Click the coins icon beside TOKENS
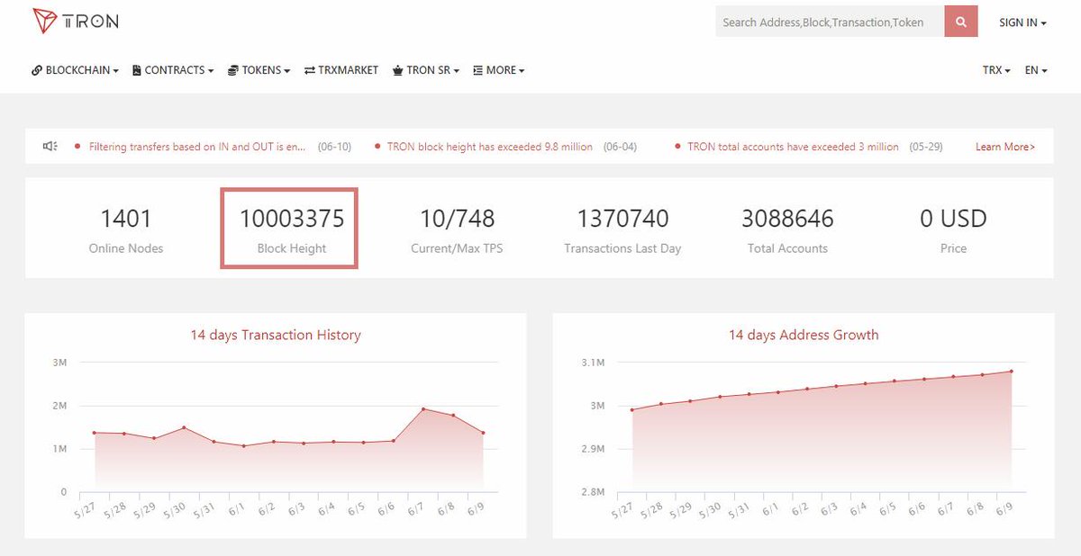 233,70
